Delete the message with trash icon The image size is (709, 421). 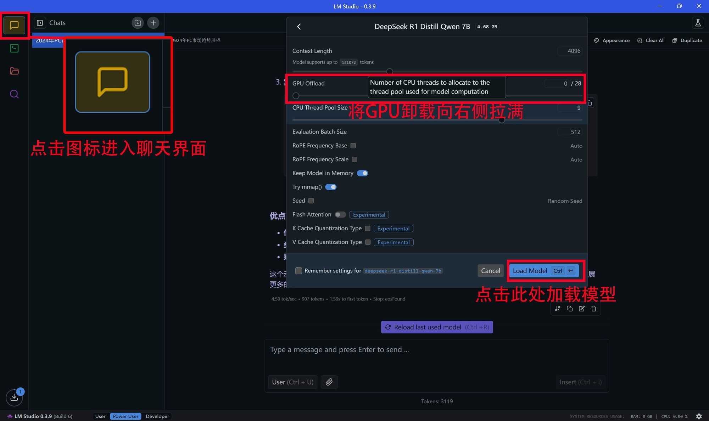tap(594, 309)
